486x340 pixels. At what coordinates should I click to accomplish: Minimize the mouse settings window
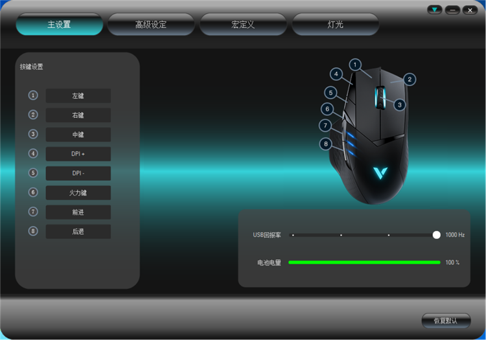click(452, 10)
